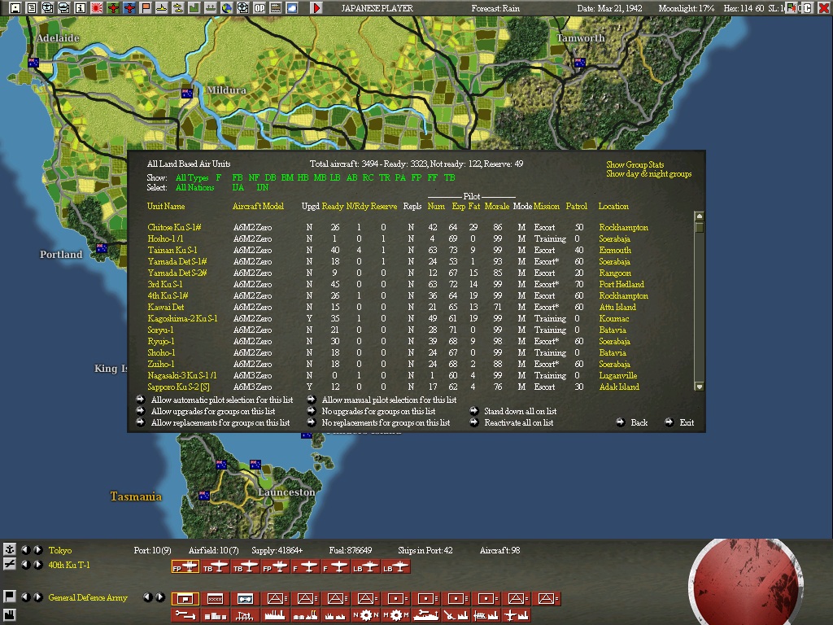Screen dimensions: 833x625
Task: Open the globe icon in top toolbar
Action: [x=227, y=7]
